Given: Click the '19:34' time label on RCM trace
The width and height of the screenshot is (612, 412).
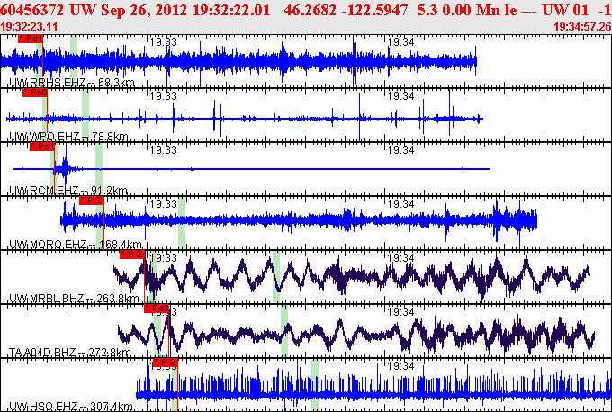Looking at the screenshot, I should click(x=400, y=149).
